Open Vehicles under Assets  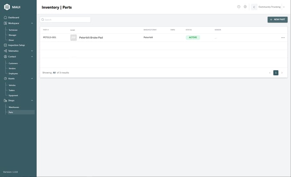tap(12, 85)
